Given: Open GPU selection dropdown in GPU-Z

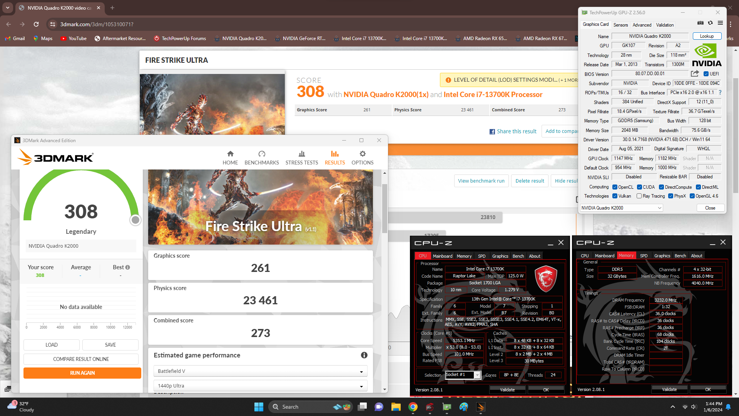Looking at the screenshot, I should click(622, 208).
